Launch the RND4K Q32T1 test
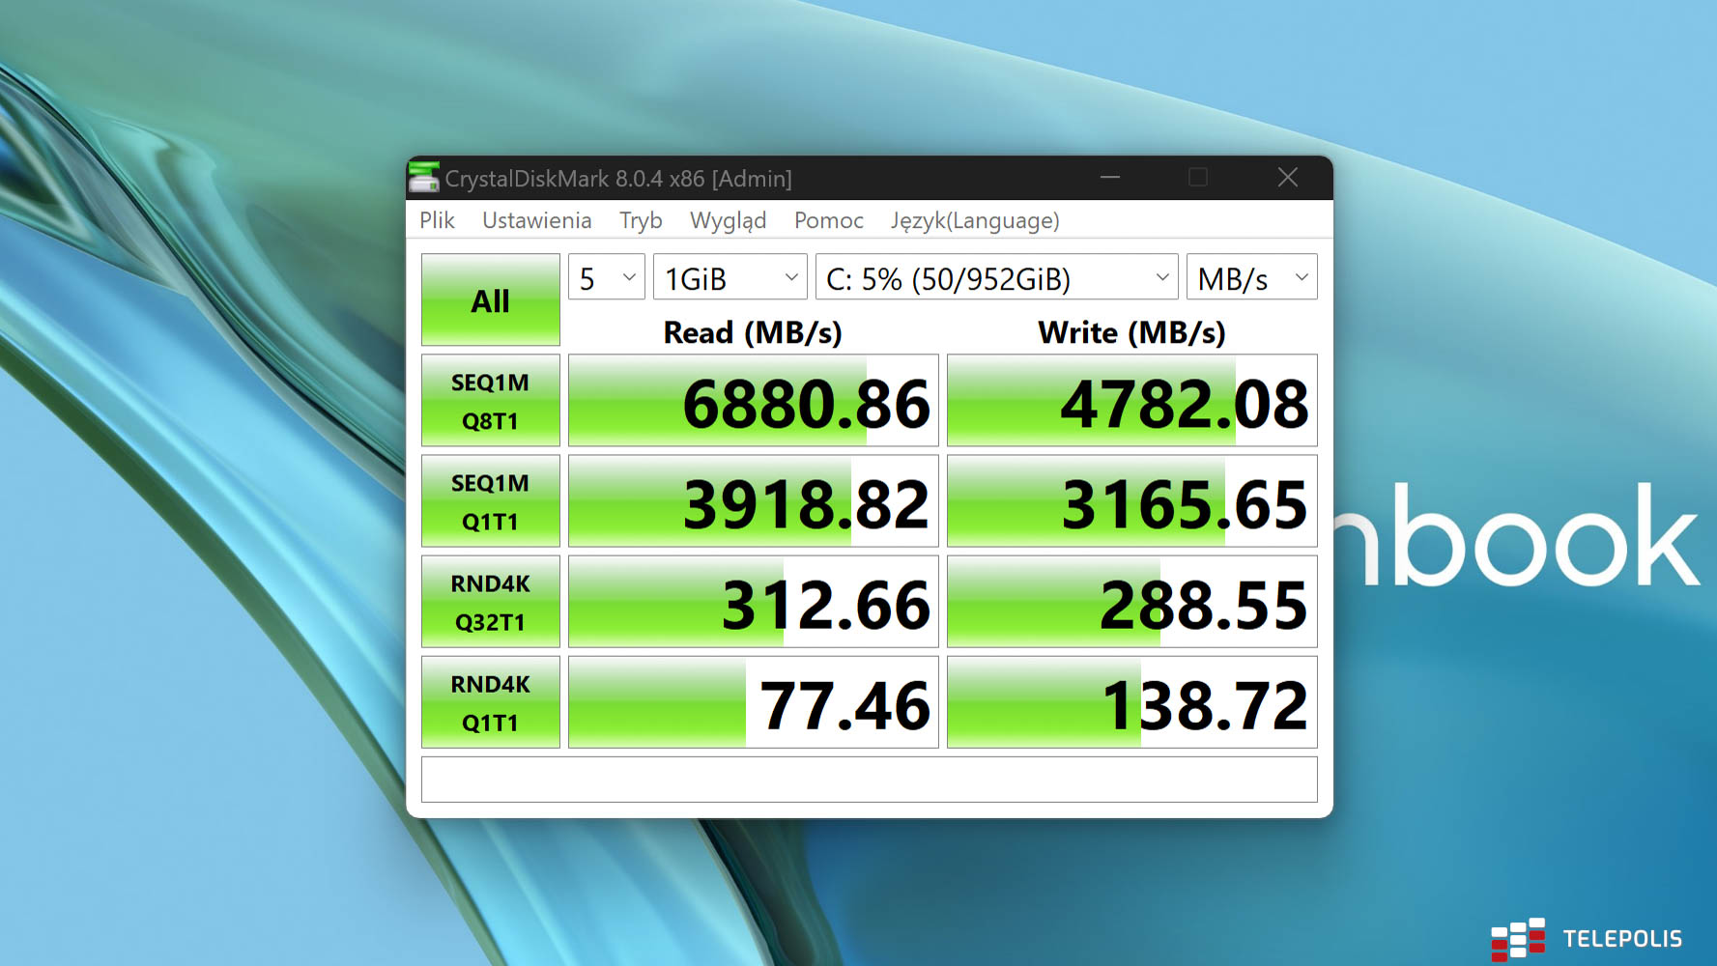The height and width of the screenshot is (966, 1717). [x=490, y=602]
